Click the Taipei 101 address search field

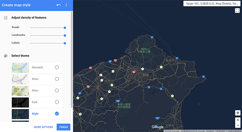212,4
